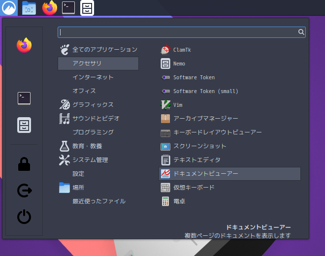Click the search magnifier icon

(301, 32)
